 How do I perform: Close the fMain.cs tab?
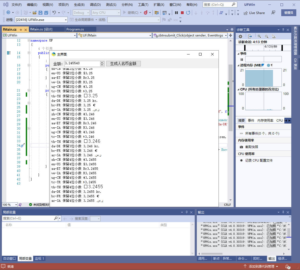(x=26, y=30)
